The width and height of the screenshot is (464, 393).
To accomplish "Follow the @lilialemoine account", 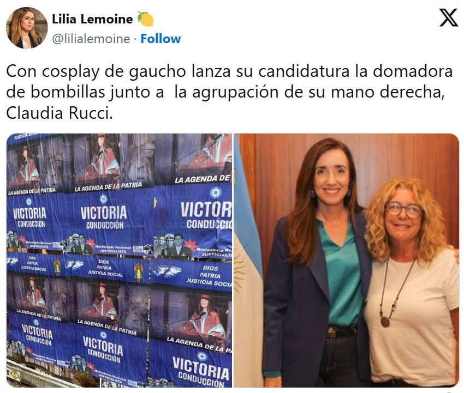I will point(160,39).
